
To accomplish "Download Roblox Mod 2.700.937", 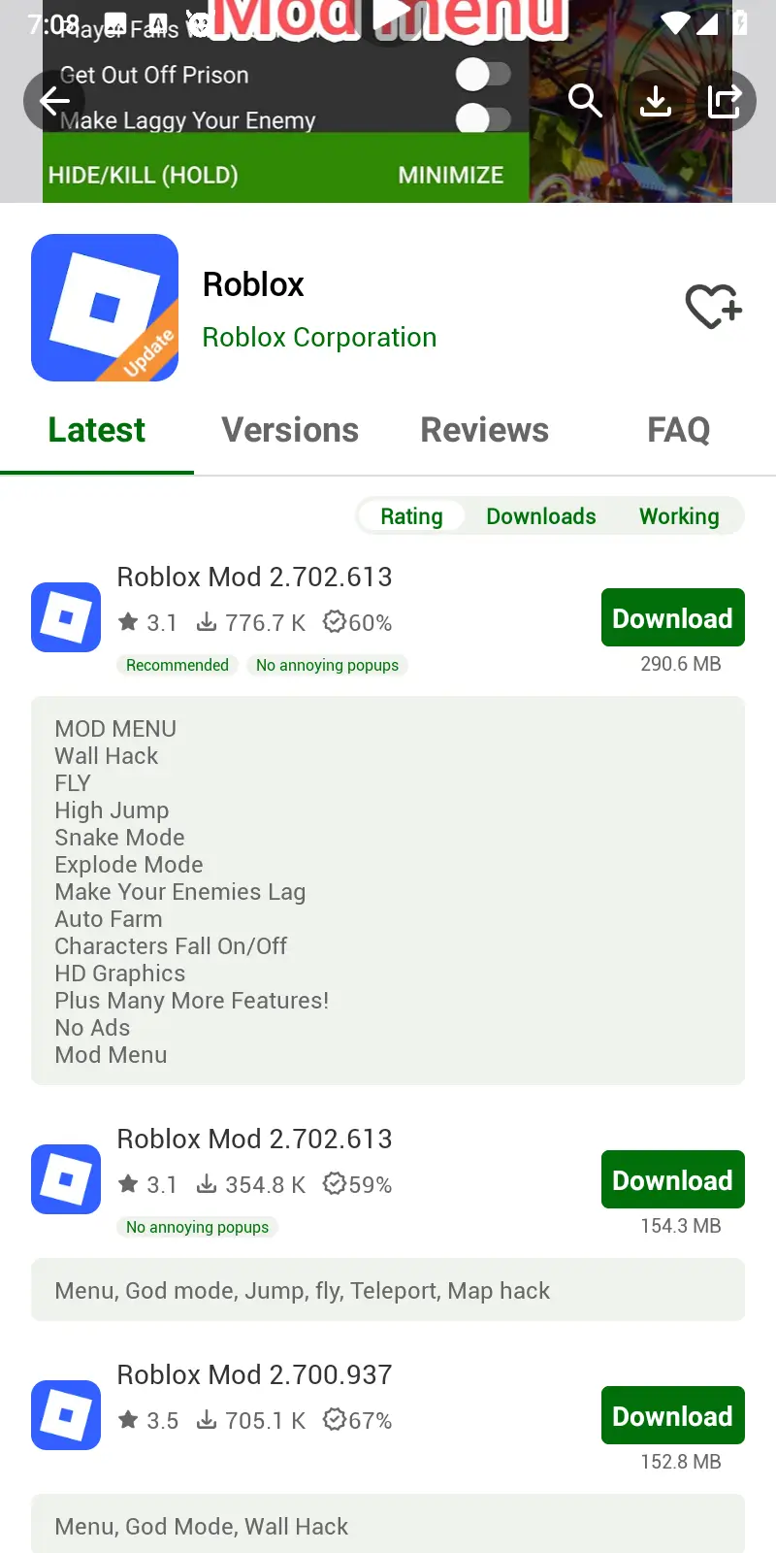I will (673, 1415).
